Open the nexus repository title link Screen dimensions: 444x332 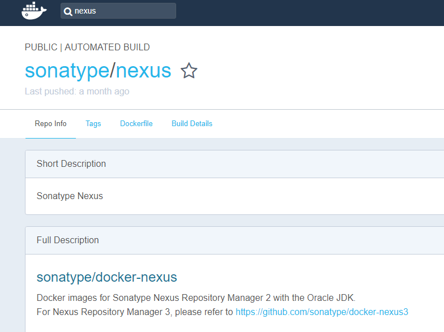tap(143, 71)
